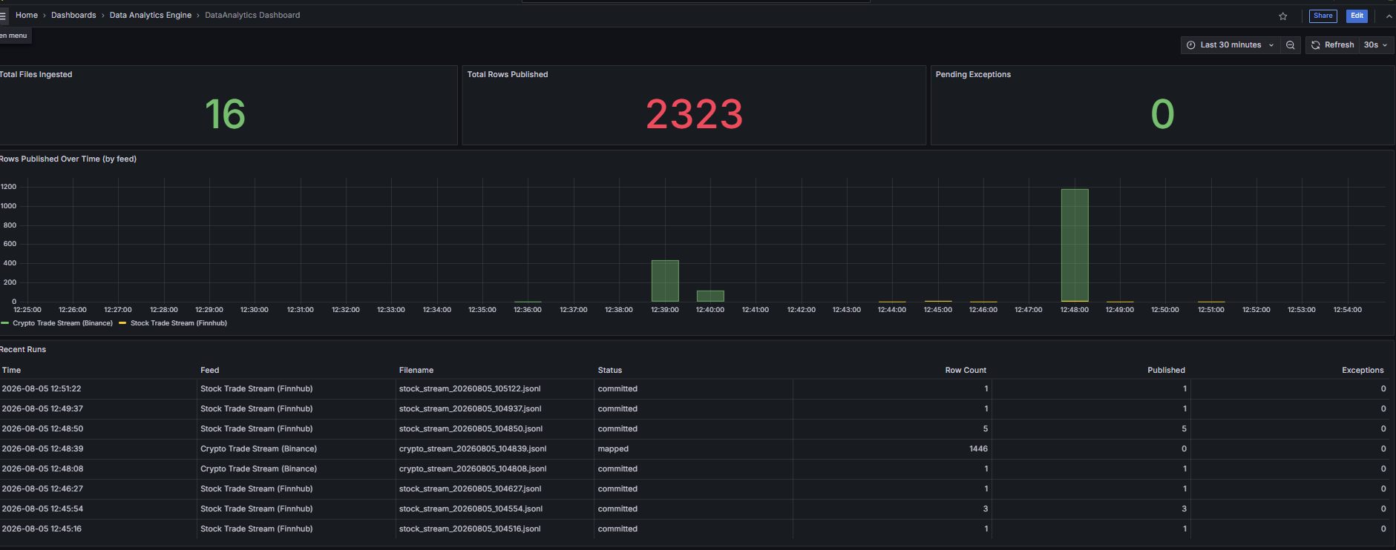
Task: Click filename crypto_stream_20260805_104839.jsonl
Action: 473,448
